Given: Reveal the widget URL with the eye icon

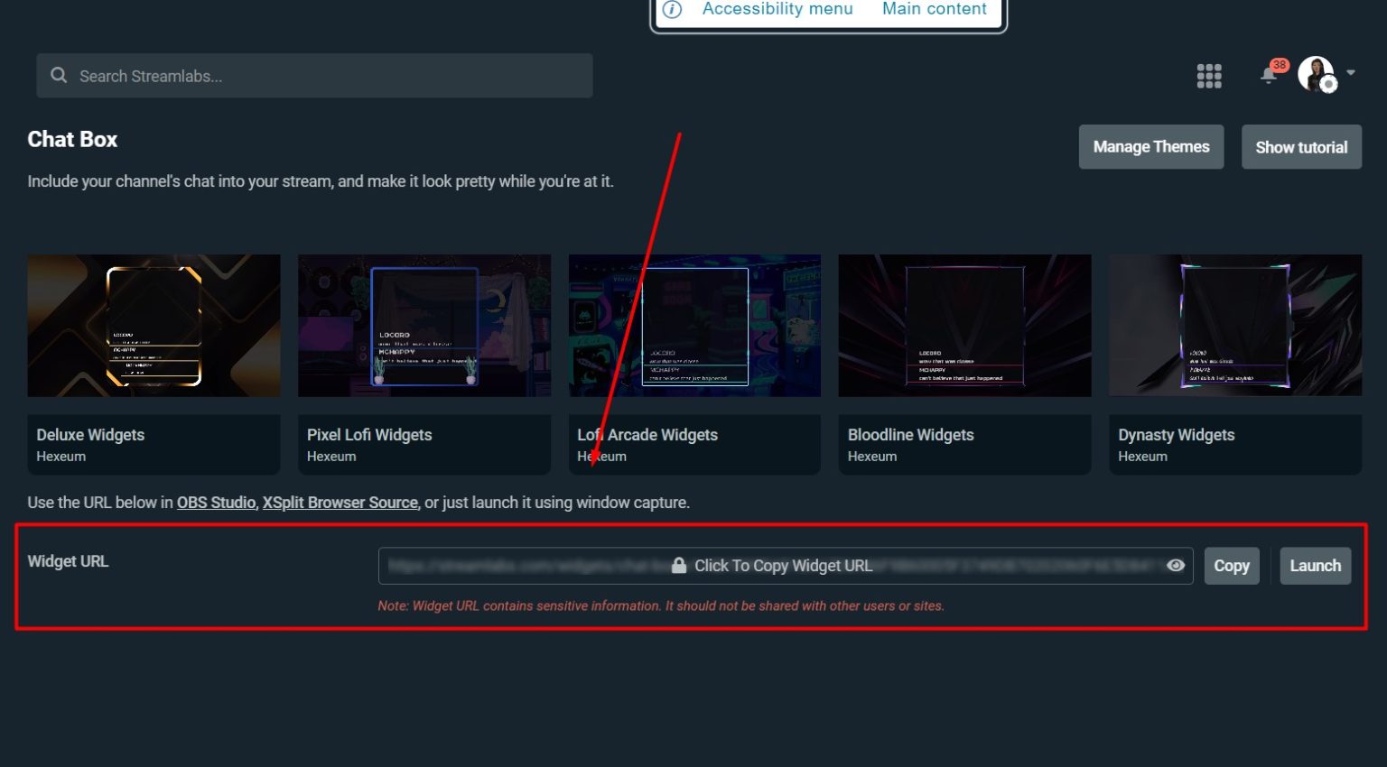Looking at the screenshot, I should [1176, 565].
